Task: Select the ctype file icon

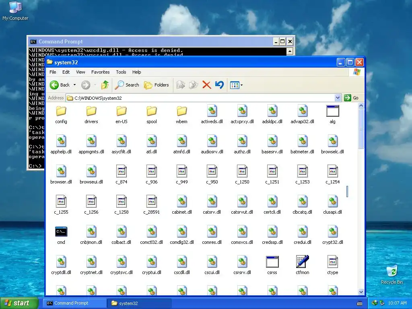Action: (x=332, y=265)
